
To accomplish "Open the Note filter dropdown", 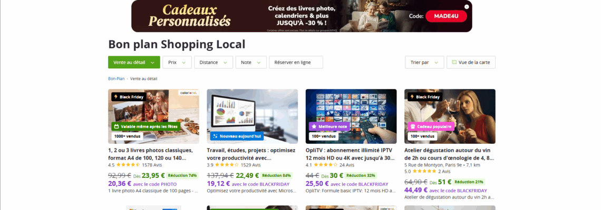I will click(x=251, y=62).
